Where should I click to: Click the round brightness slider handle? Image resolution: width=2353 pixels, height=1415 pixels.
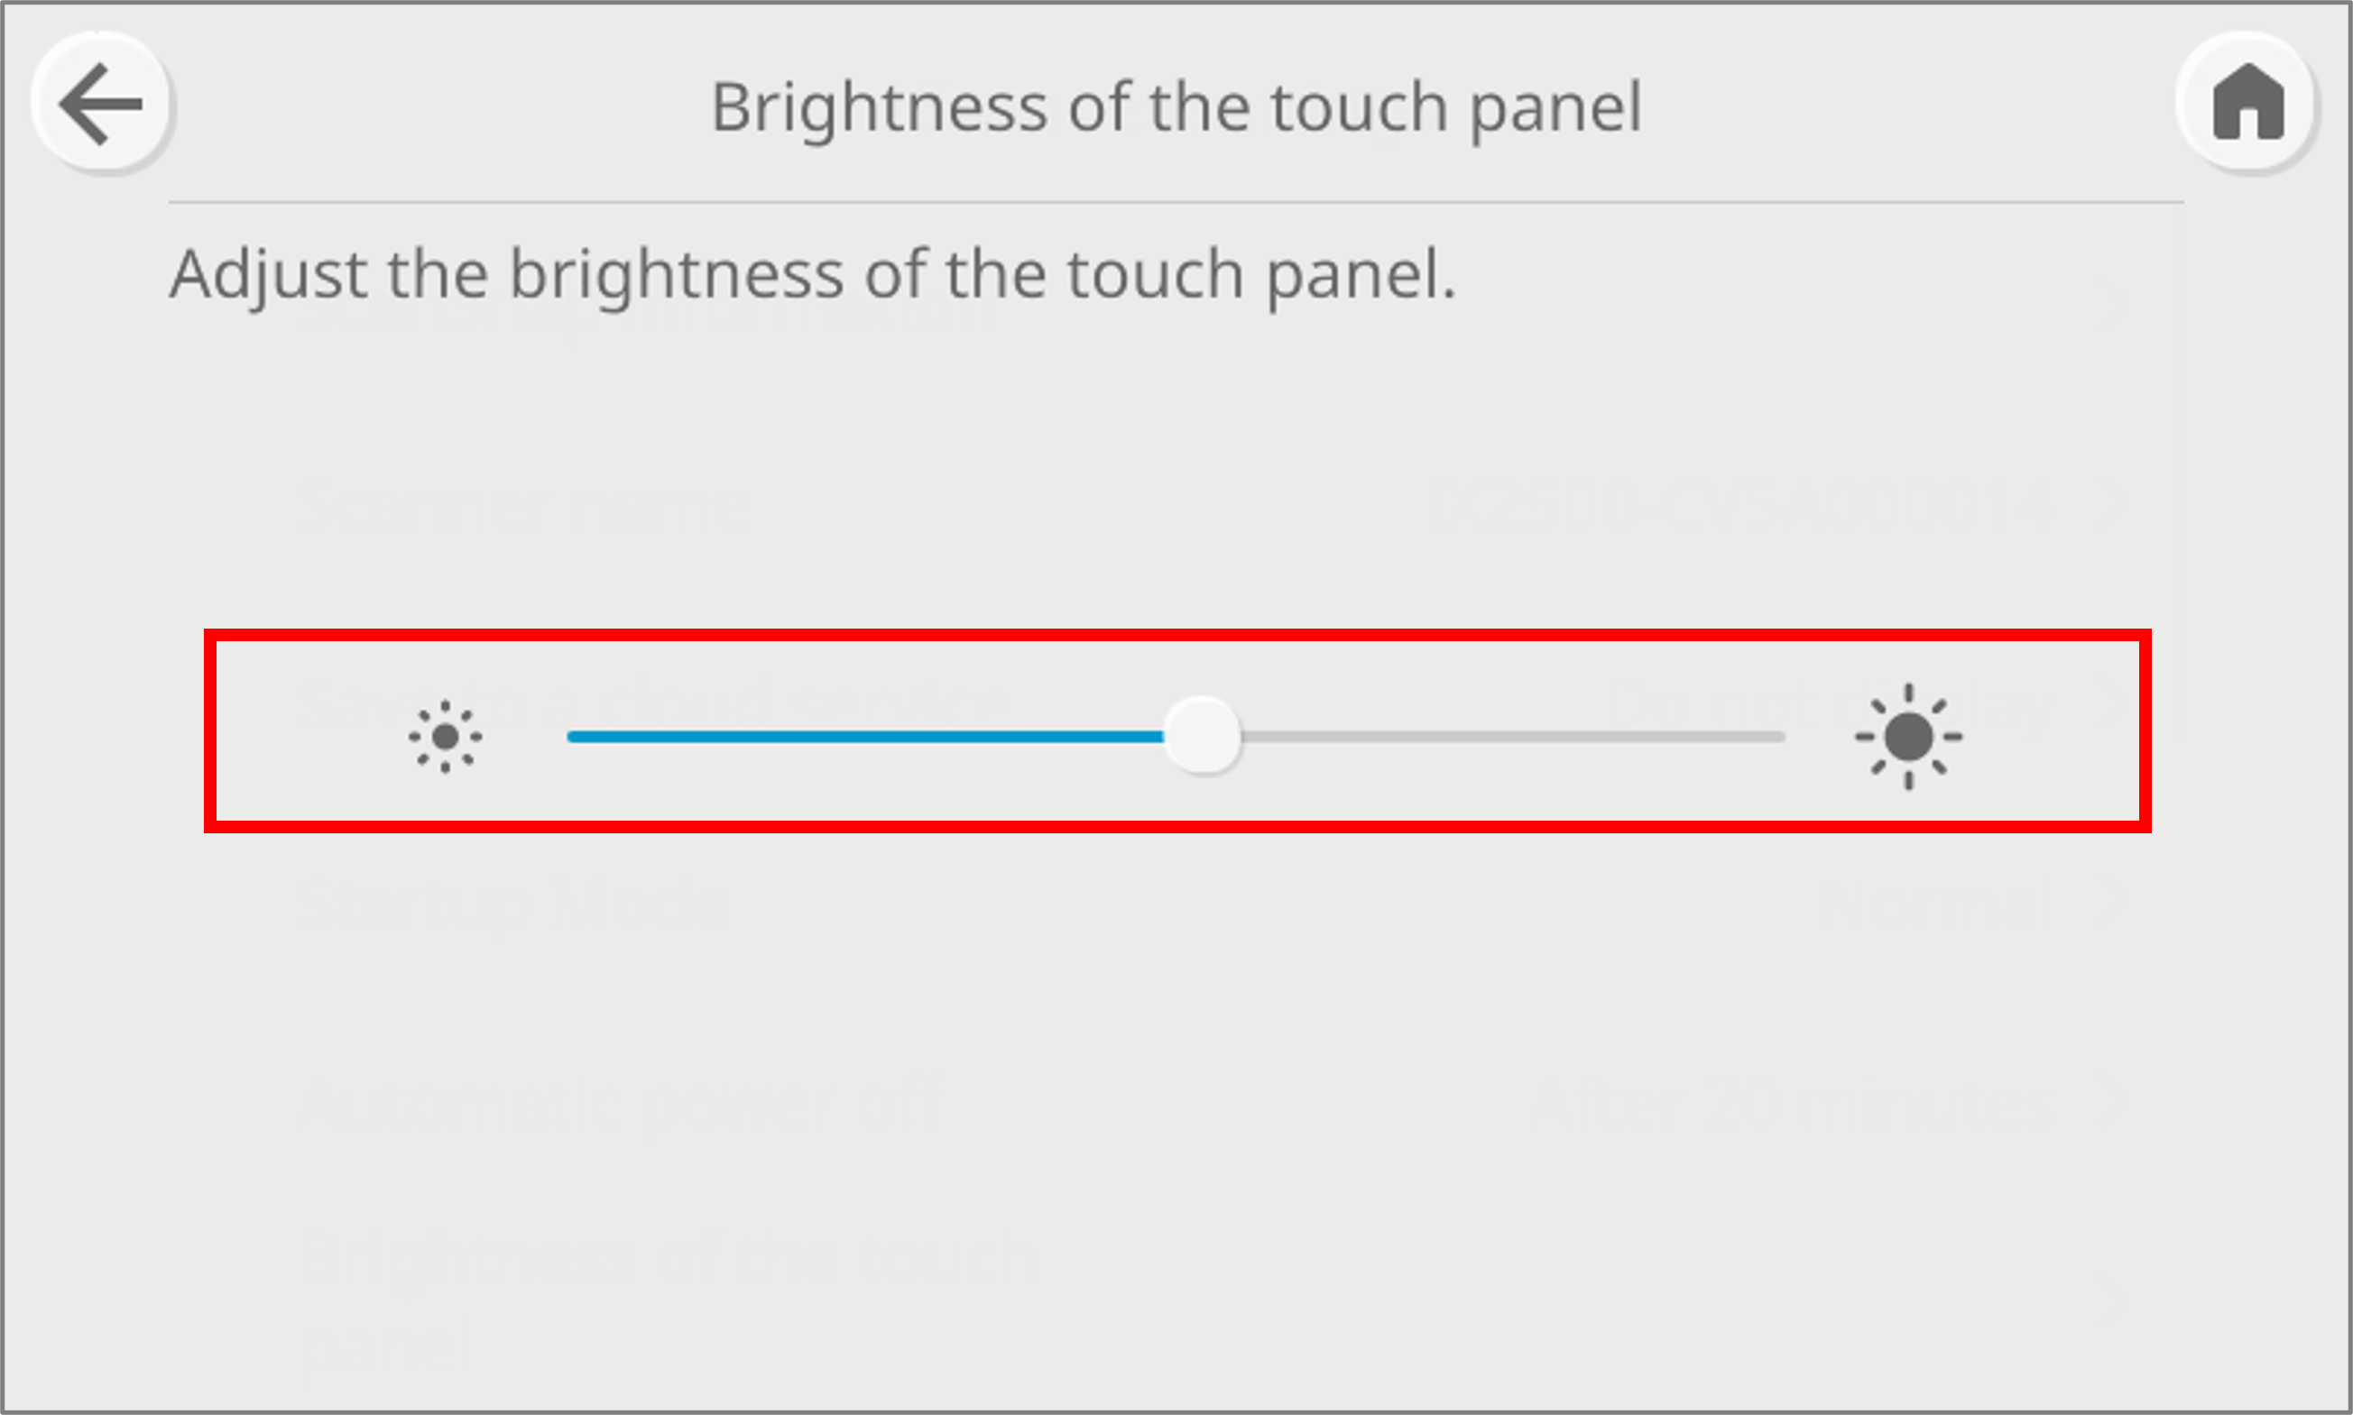(1203, 736)
